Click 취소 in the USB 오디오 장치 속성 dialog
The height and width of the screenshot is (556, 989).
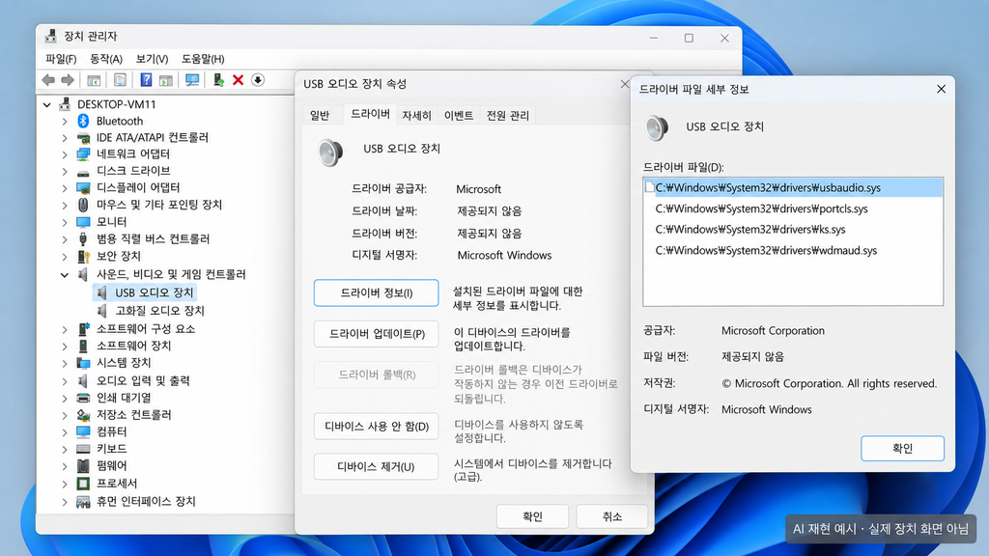[x=611, y=516]
